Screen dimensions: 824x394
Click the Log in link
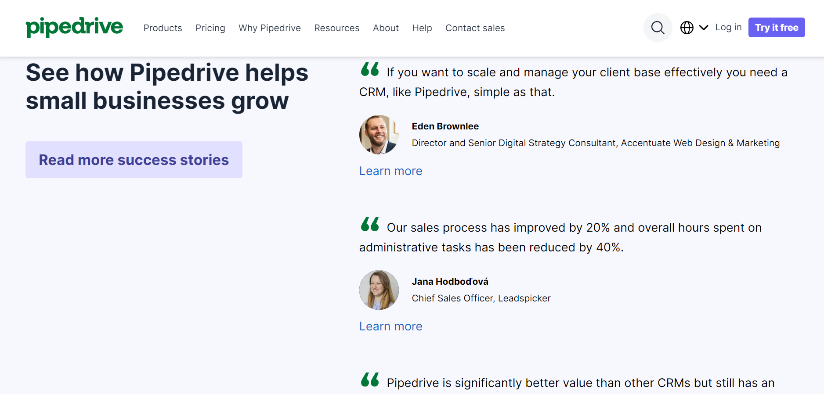coord(728,27)
